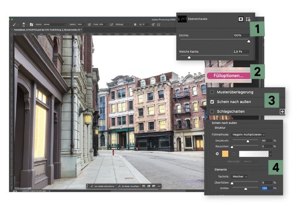Toggle pressure for opacity icon
The image size is (297, 206).
[89, 25]
